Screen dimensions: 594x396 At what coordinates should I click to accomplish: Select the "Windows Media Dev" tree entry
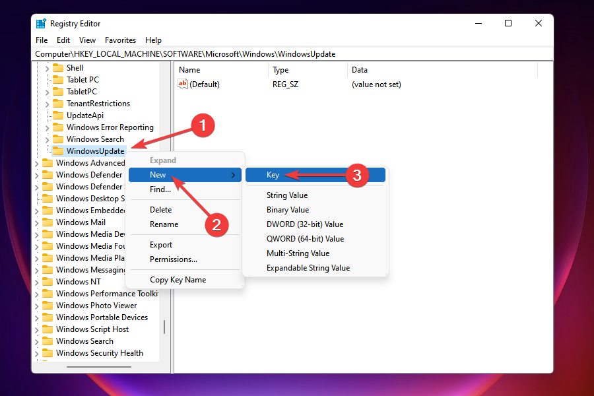coord(90,234)
